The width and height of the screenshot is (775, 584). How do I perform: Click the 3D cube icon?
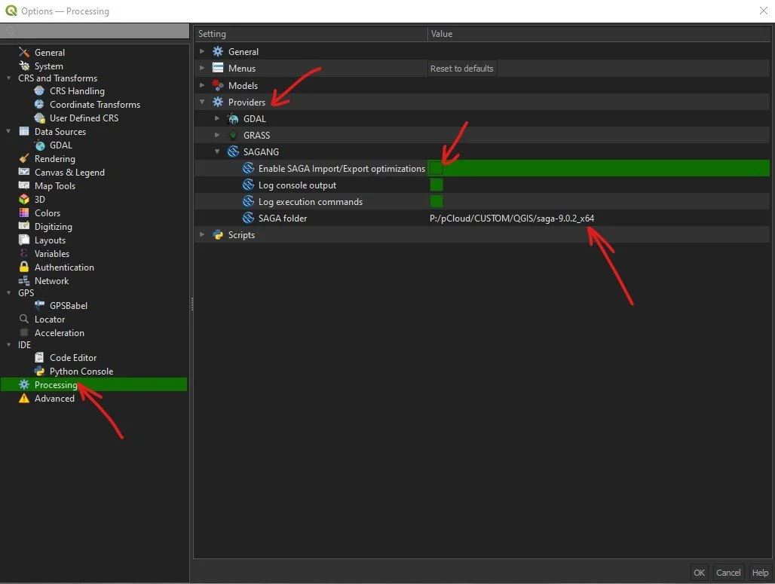tap(23, 199)
